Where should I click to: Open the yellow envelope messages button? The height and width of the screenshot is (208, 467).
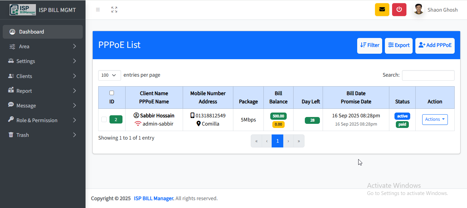click(x=382, y=10)
